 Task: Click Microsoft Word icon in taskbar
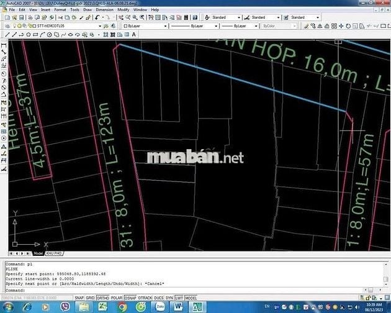tap(178, 306)
